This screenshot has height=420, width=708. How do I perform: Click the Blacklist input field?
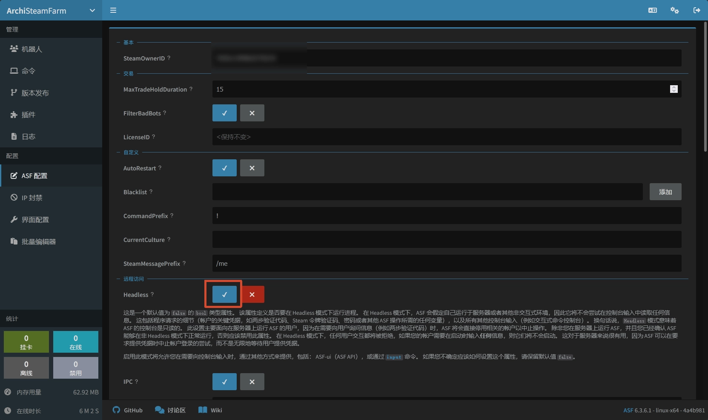(427, 192)
